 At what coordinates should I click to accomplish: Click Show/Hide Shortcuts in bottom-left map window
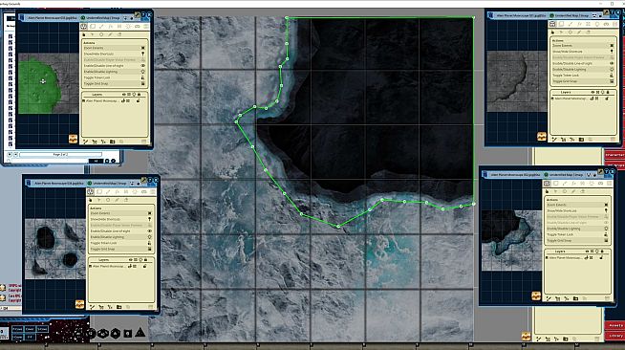point(120,219)
